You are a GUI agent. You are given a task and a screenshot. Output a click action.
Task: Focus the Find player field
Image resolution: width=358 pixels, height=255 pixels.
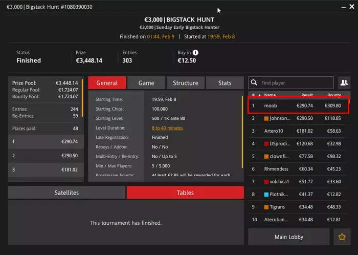tap(291, 82)
